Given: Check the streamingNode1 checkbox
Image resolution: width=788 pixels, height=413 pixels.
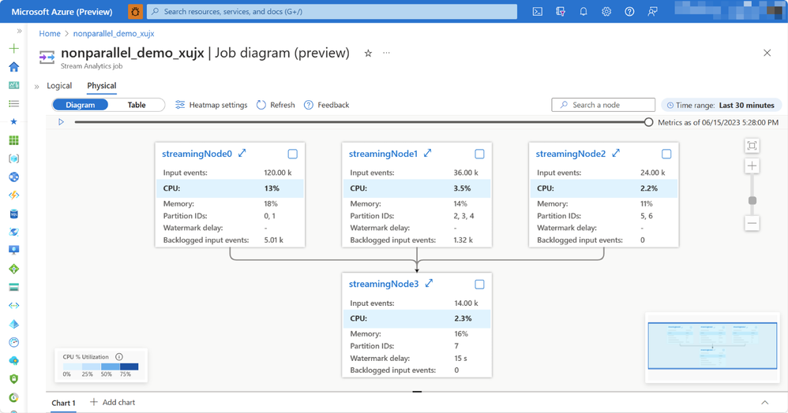Looking at the screenshot, I should [x=479, y=154].
